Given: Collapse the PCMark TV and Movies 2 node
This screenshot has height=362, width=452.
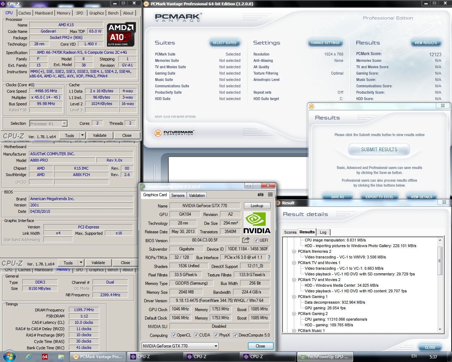Looking at the screenshot, I should point(294,280).
